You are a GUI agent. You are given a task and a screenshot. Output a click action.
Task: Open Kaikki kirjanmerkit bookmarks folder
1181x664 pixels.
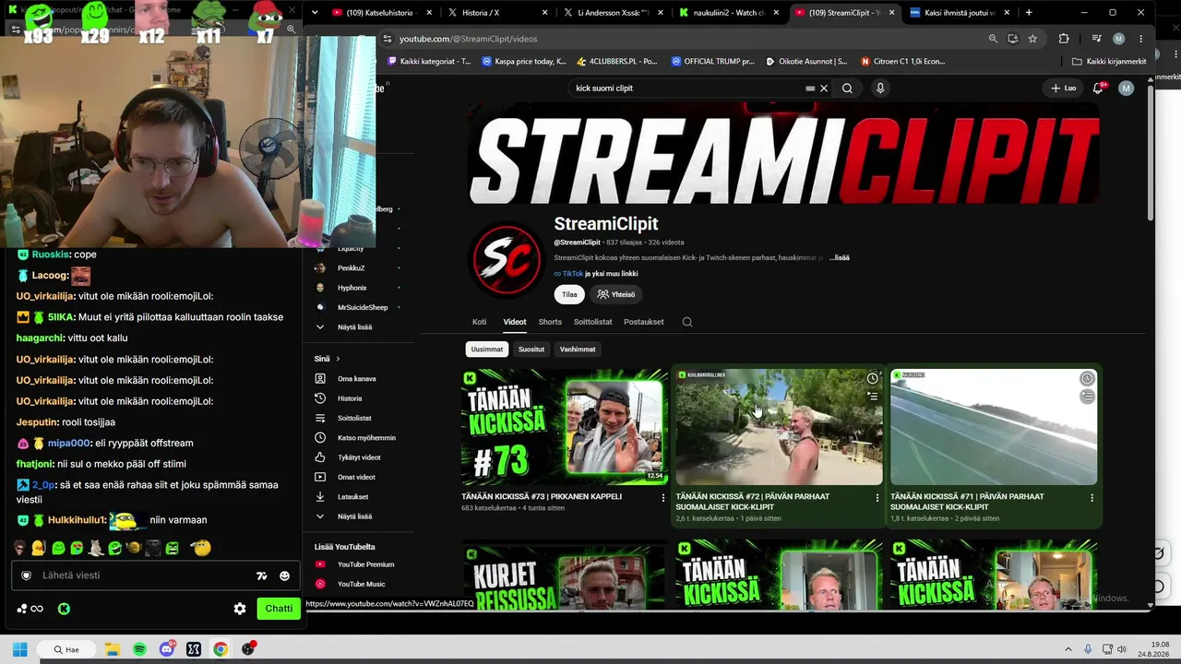pyautogui.click(x=1109, y=62)
